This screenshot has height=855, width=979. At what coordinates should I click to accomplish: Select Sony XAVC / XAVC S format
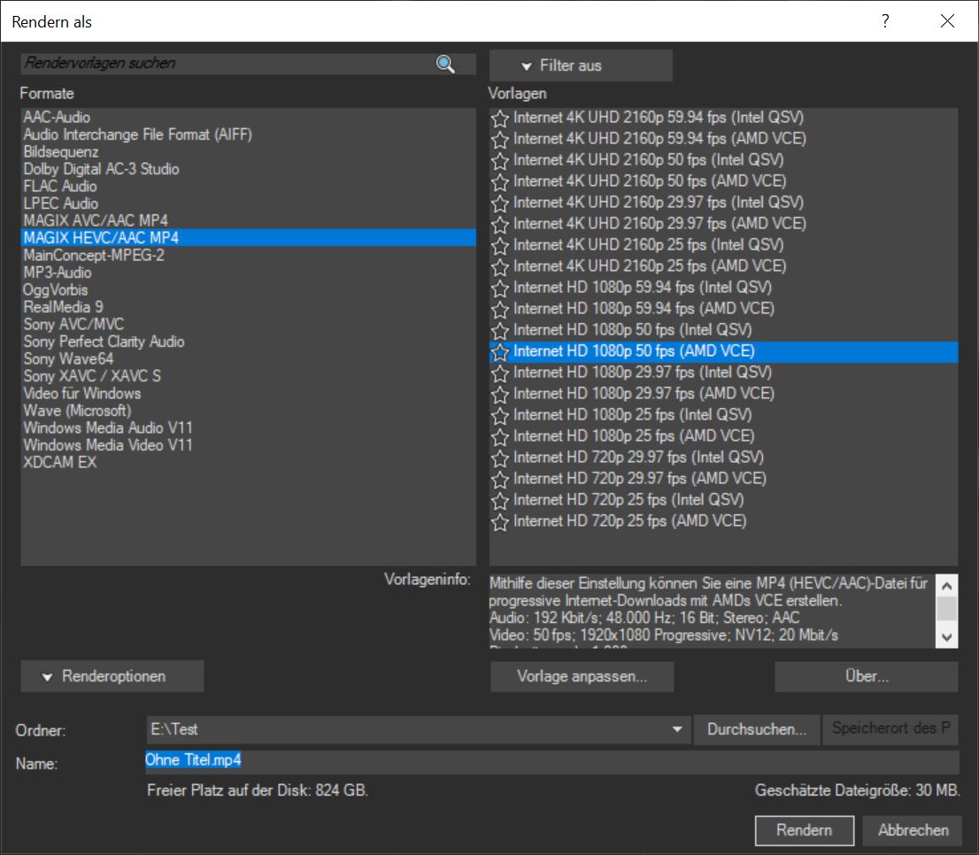(248, 376)
